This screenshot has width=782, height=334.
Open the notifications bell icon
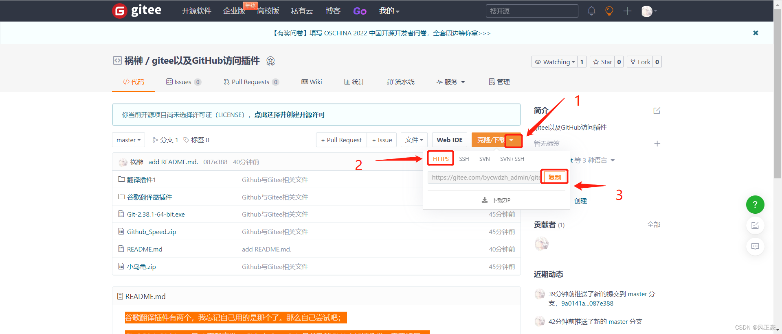tap(591, 11)
